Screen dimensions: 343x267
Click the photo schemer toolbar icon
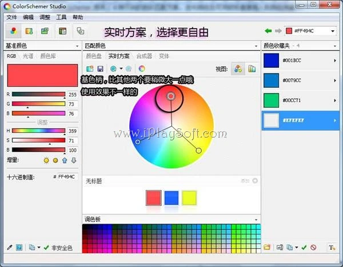(x=29, y=31)
